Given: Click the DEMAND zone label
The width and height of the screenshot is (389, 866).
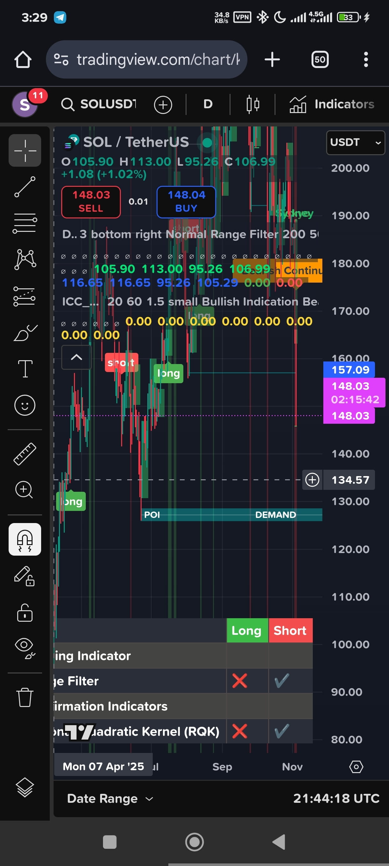Looking at the screenshot, I should click(275, 515).
